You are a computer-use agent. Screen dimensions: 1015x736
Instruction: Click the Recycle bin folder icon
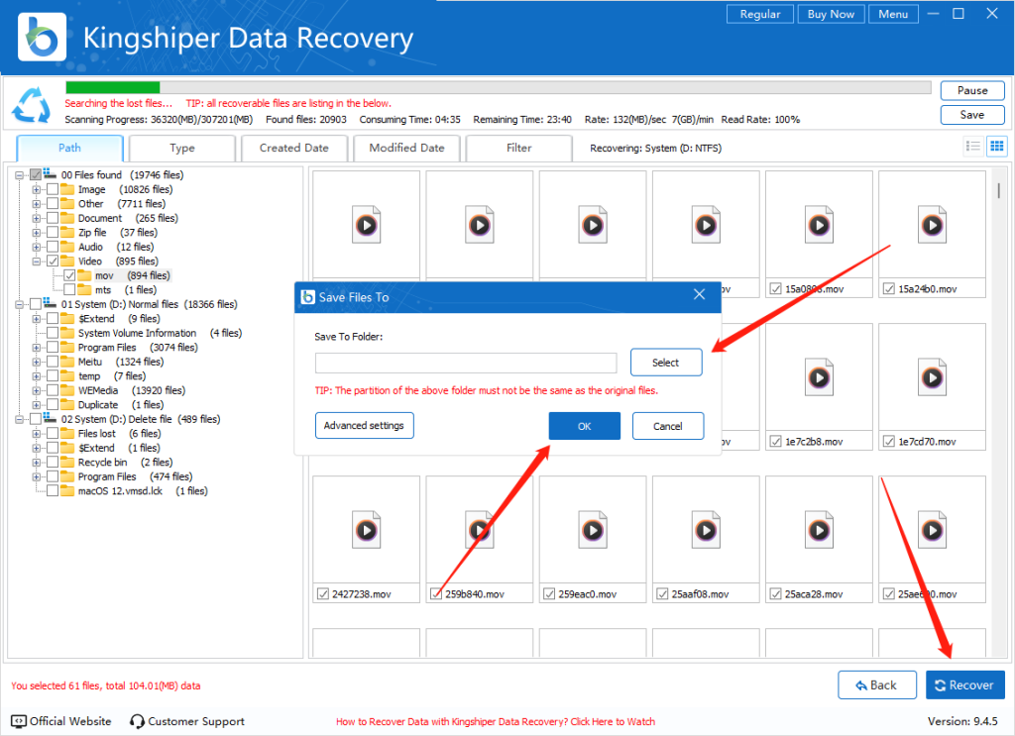tap(67, 462)
